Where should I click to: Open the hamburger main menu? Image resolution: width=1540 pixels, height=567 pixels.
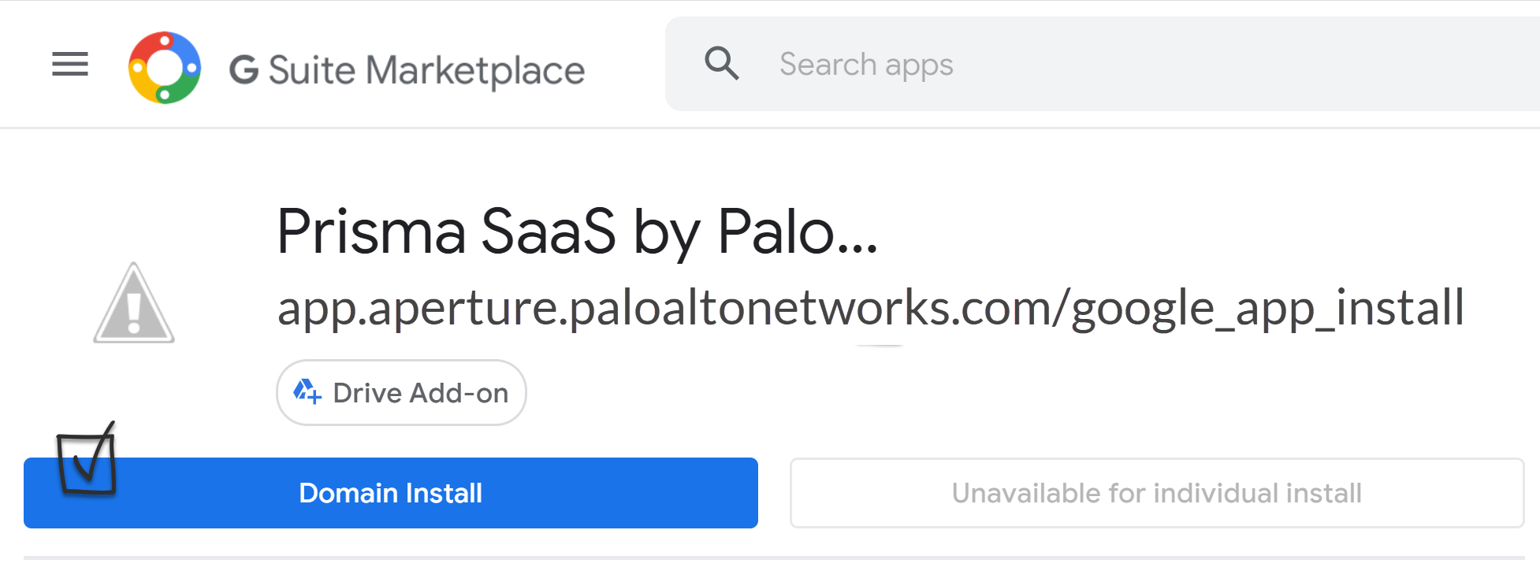coord(70,64)
